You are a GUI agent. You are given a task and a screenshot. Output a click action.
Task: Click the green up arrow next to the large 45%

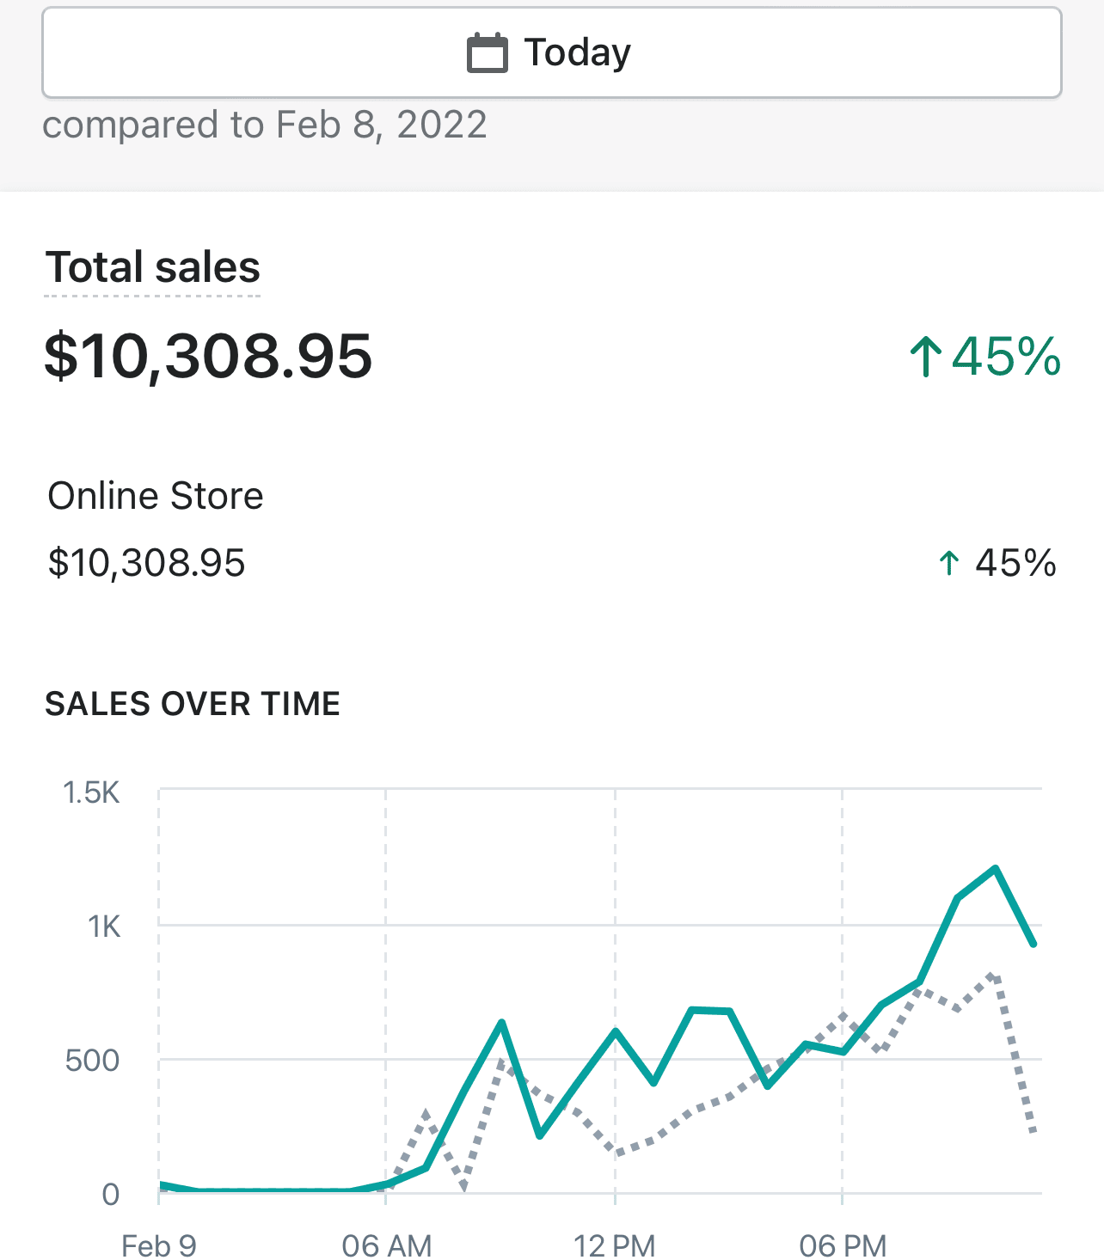[x=925, y=356]
